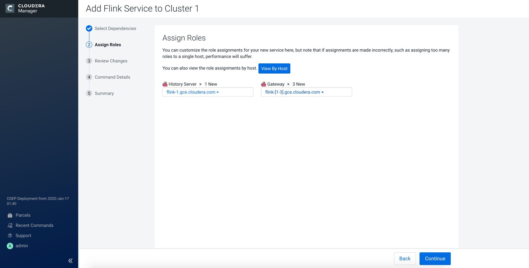Open Recent Commands in the sidebar
Image resolution: width=529 pixels, height=268 pixels.
34,226
